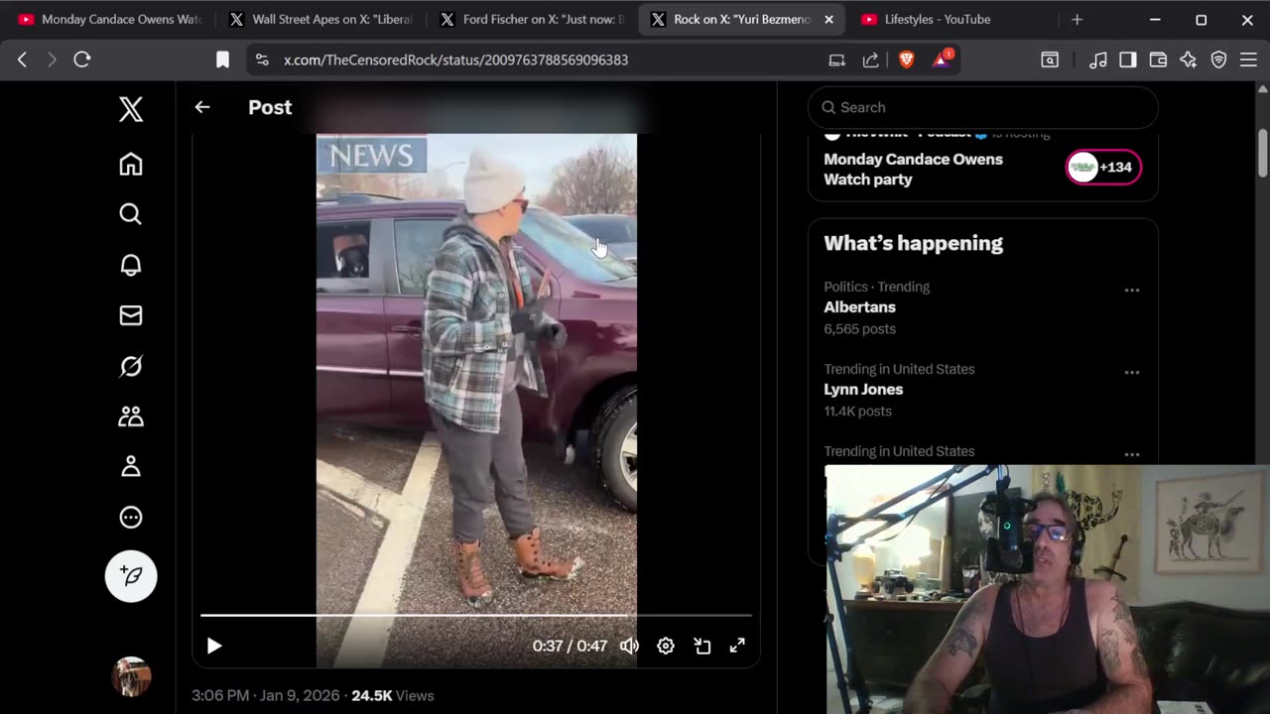Image resolution: width=1270 pixels, height=714 pixels.
Task: Open site information icon in address bar
Action: (x=262, y=59)
